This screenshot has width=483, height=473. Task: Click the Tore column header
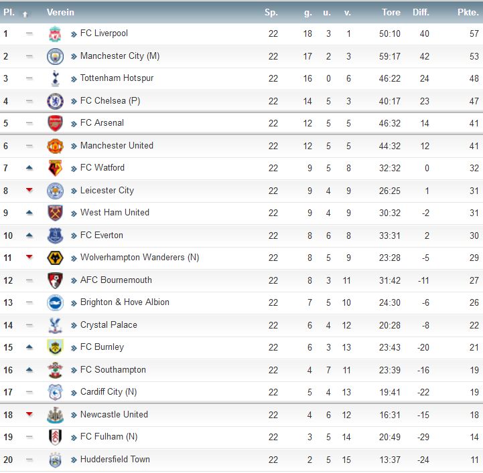[x=391, y=12]
